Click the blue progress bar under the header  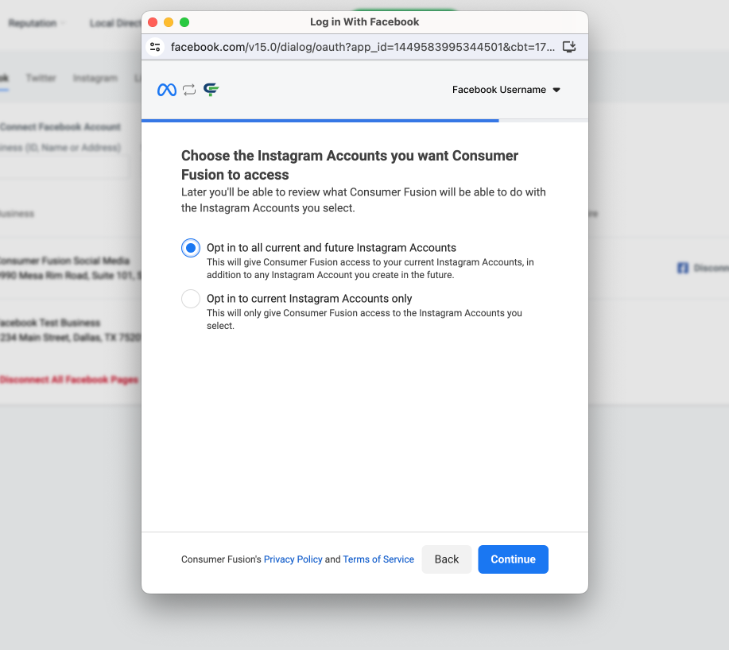click(x=320, y=121)
